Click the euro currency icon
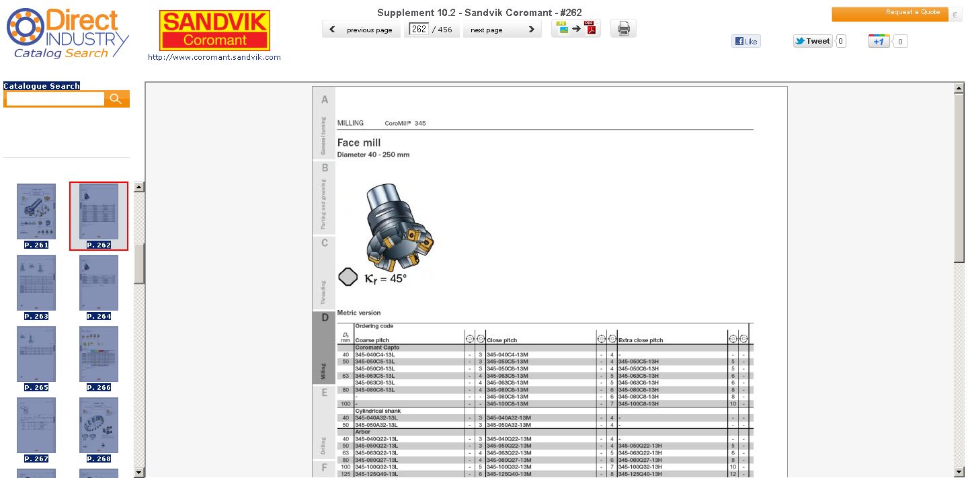This screenshot has width=968, height=478. coord(955,14)
